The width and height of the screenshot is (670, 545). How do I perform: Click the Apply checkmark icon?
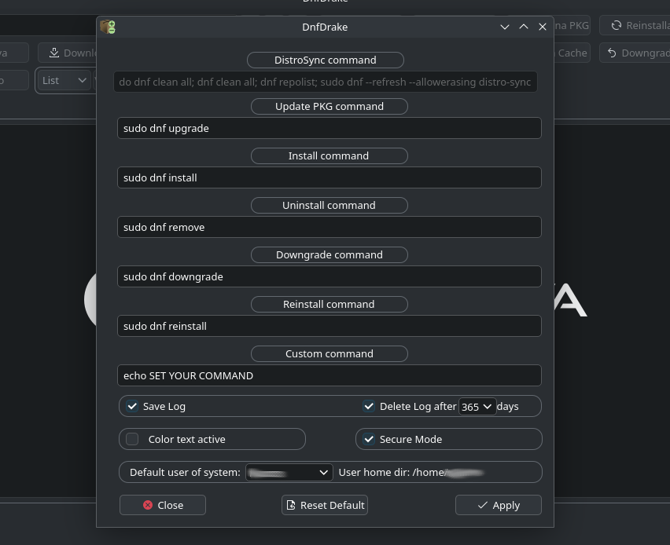(482, 505)
